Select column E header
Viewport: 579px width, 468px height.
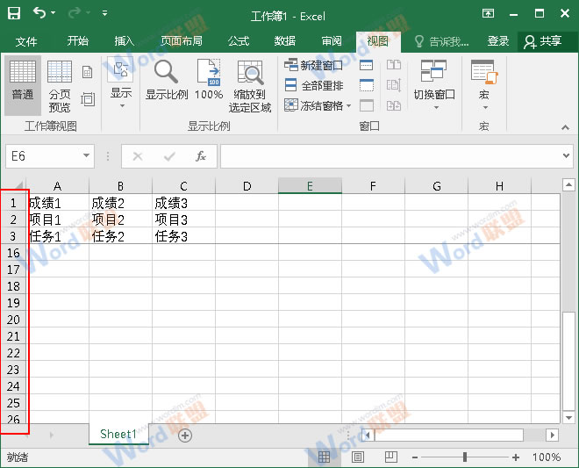[x=310, y=186]
